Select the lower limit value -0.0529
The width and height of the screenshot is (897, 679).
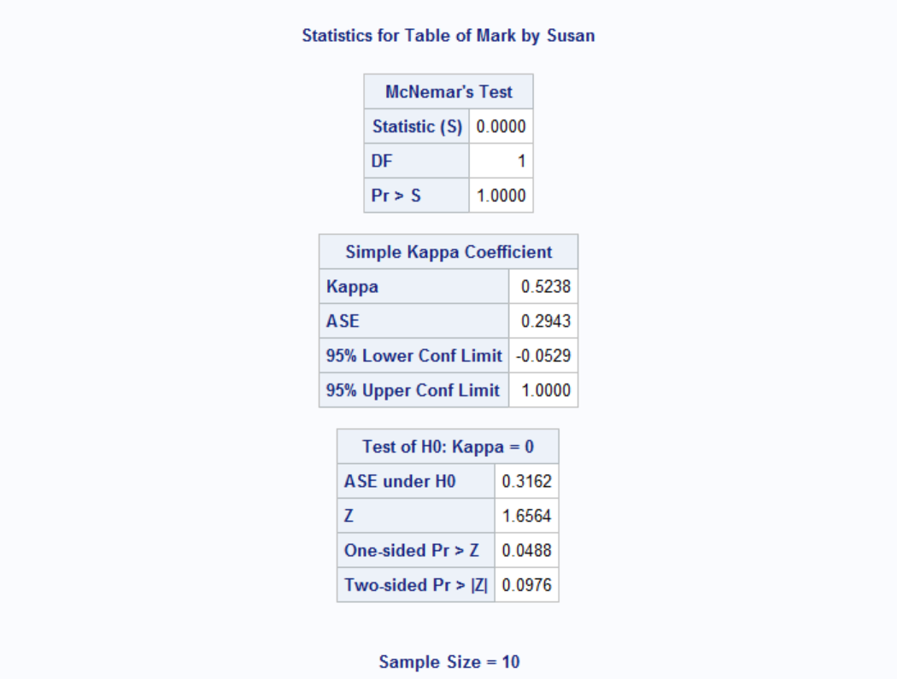pyautogui.click(x=544, y=356)
